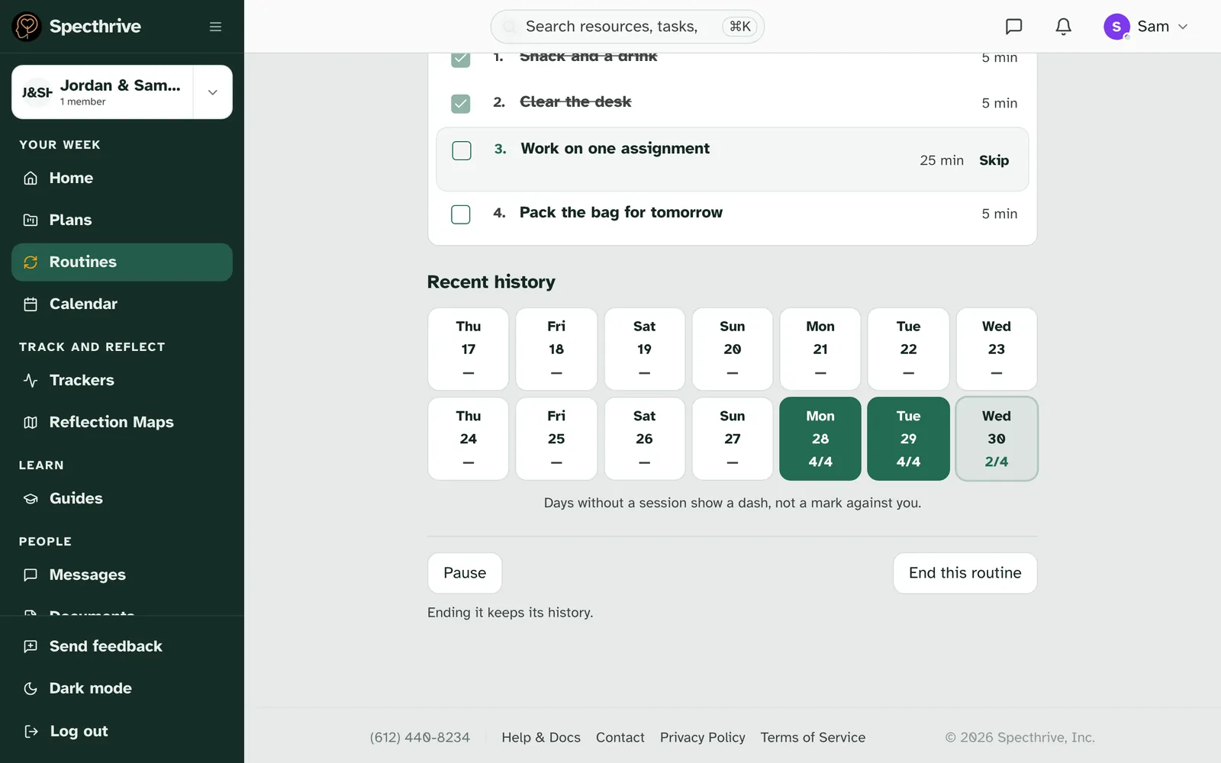1221x763 pixels.
Task: Click the Home house icon
Action: tap(31, 178)
